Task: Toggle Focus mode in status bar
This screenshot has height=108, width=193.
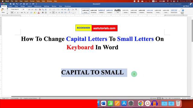Action: coord(153,98)
